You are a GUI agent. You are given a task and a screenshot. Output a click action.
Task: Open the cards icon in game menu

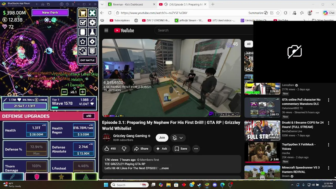coord(83,32)
